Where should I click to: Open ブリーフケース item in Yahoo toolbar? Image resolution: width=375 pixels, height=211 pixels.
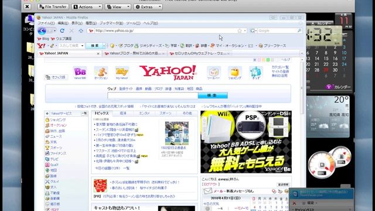point(272,46)
